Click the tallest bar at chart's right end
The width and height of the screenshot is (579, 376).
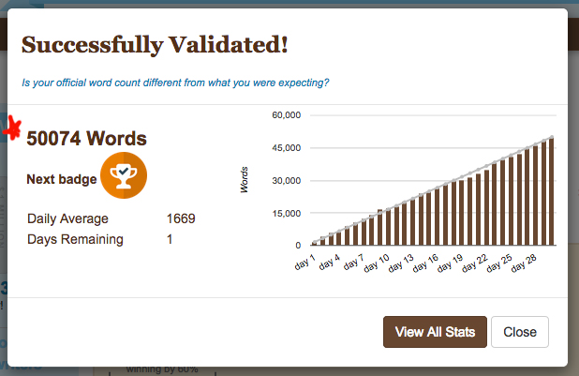pos(551,191)
